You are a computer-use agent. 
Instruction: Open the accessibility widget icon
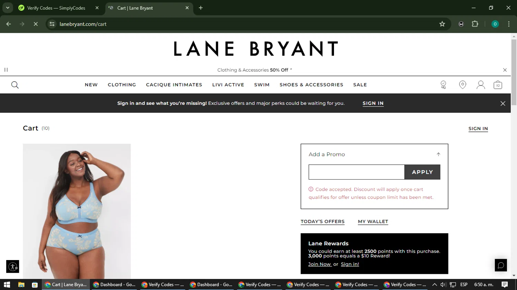[x=13, y=267]
